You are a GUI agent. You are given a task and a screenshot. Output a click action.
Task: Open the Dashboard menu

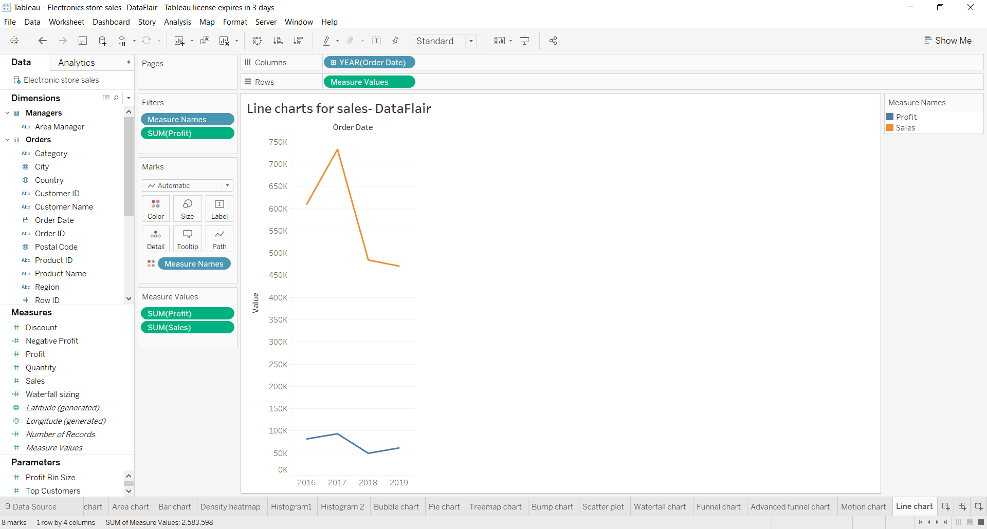[111, 22]
